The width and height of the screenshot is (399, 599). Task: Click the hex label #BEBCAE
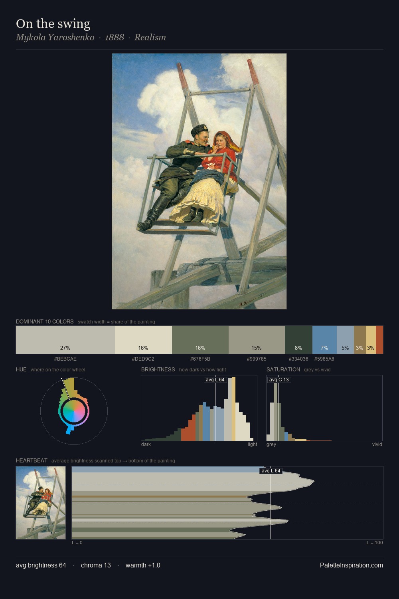pyautogui.click(x=65, y=359)
